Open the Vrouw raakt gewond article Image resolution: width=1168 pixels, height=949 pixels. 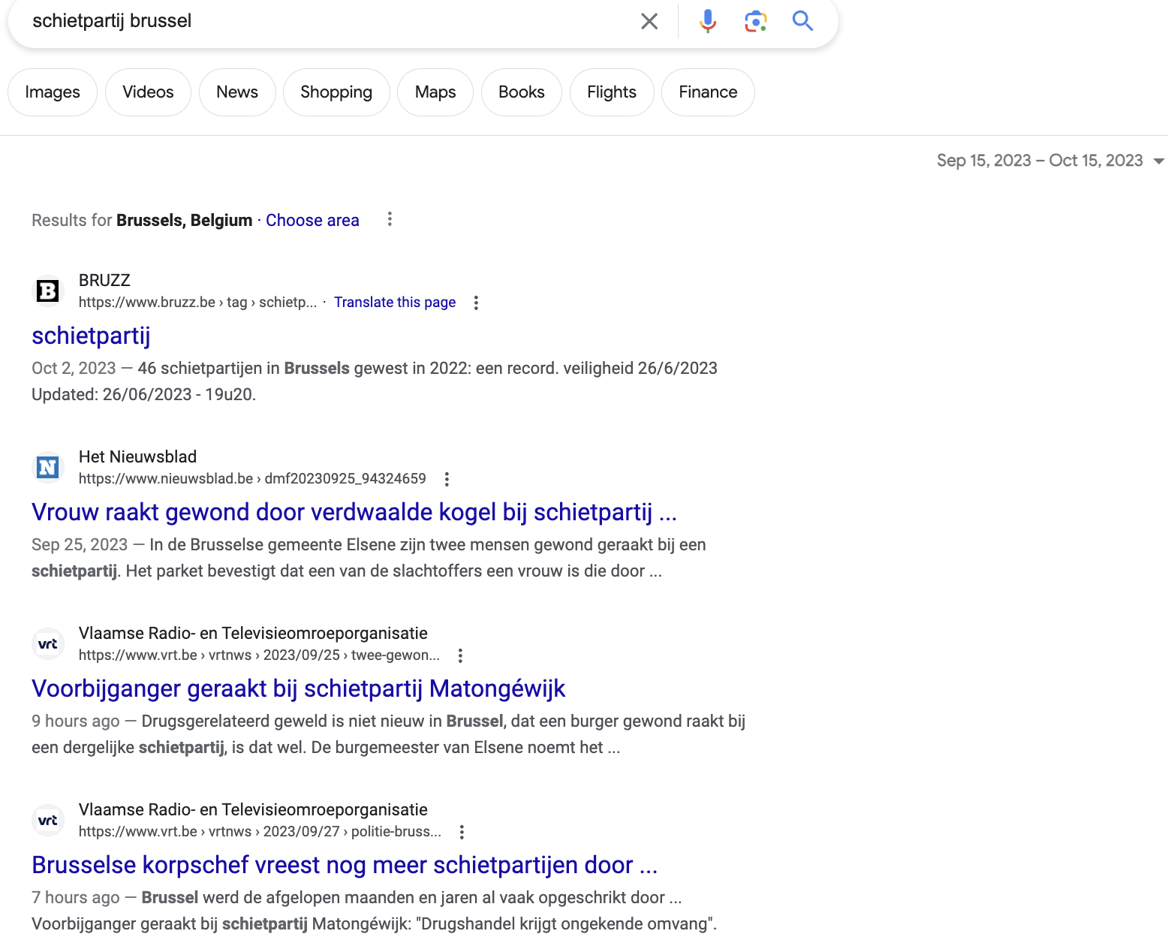coord(354,512)
